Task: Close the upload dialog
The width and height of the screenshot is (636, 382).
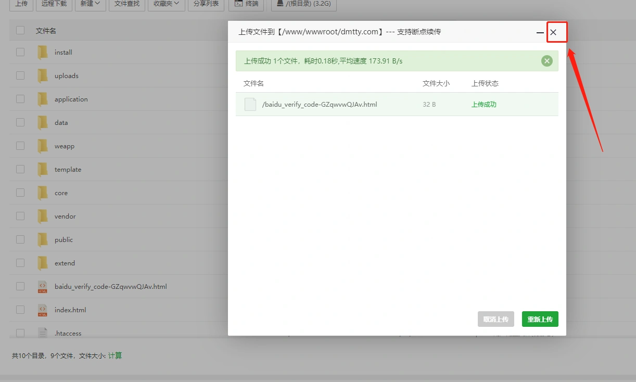Action: pos(553,32)
